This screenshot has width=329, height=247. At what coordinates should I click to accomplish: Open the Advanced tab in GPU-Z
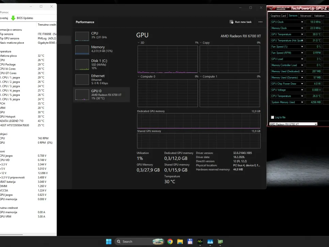click(305, 16)
